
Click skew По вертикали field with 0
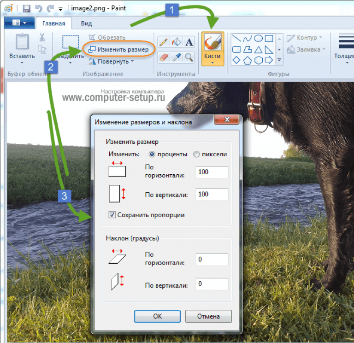pos(212,284)
